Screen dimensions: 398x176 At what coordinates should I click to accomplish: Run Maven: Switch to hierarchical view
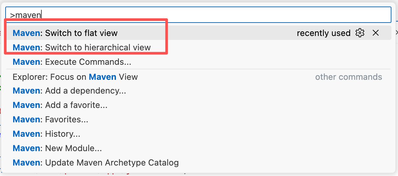[x=81, y=47]
